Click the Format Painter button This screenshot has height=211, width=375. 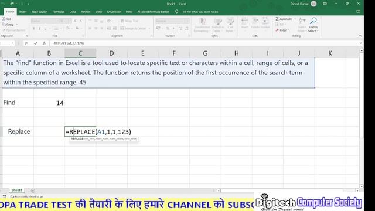14,30
